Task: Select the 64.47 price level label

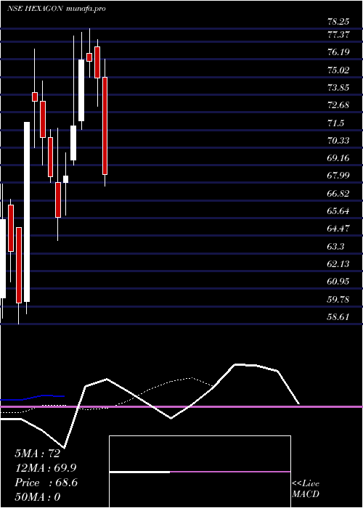Action: point(338,229)
